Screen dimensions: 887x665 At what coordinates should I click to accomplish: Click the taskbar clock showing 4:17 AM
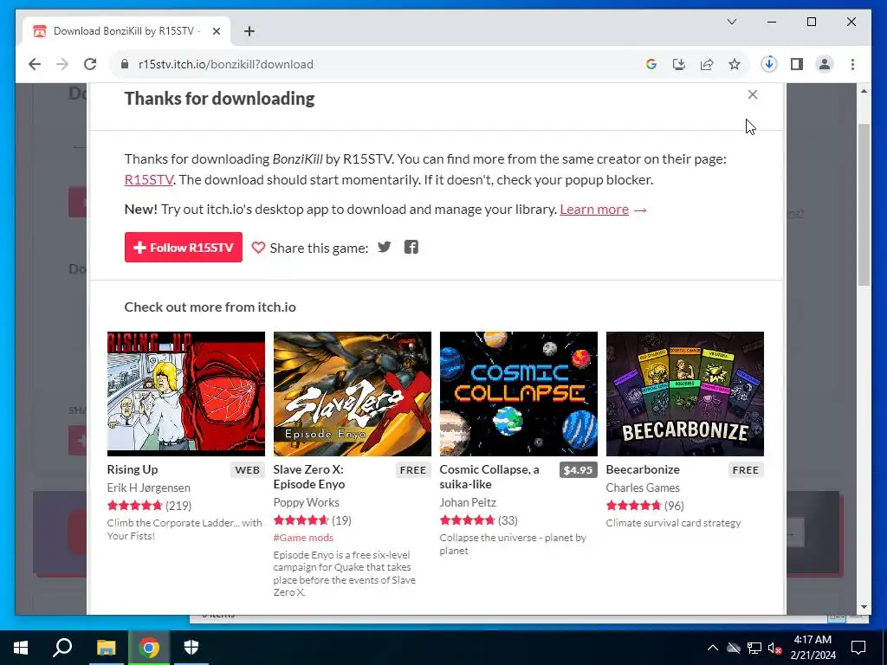click(813, 648)
